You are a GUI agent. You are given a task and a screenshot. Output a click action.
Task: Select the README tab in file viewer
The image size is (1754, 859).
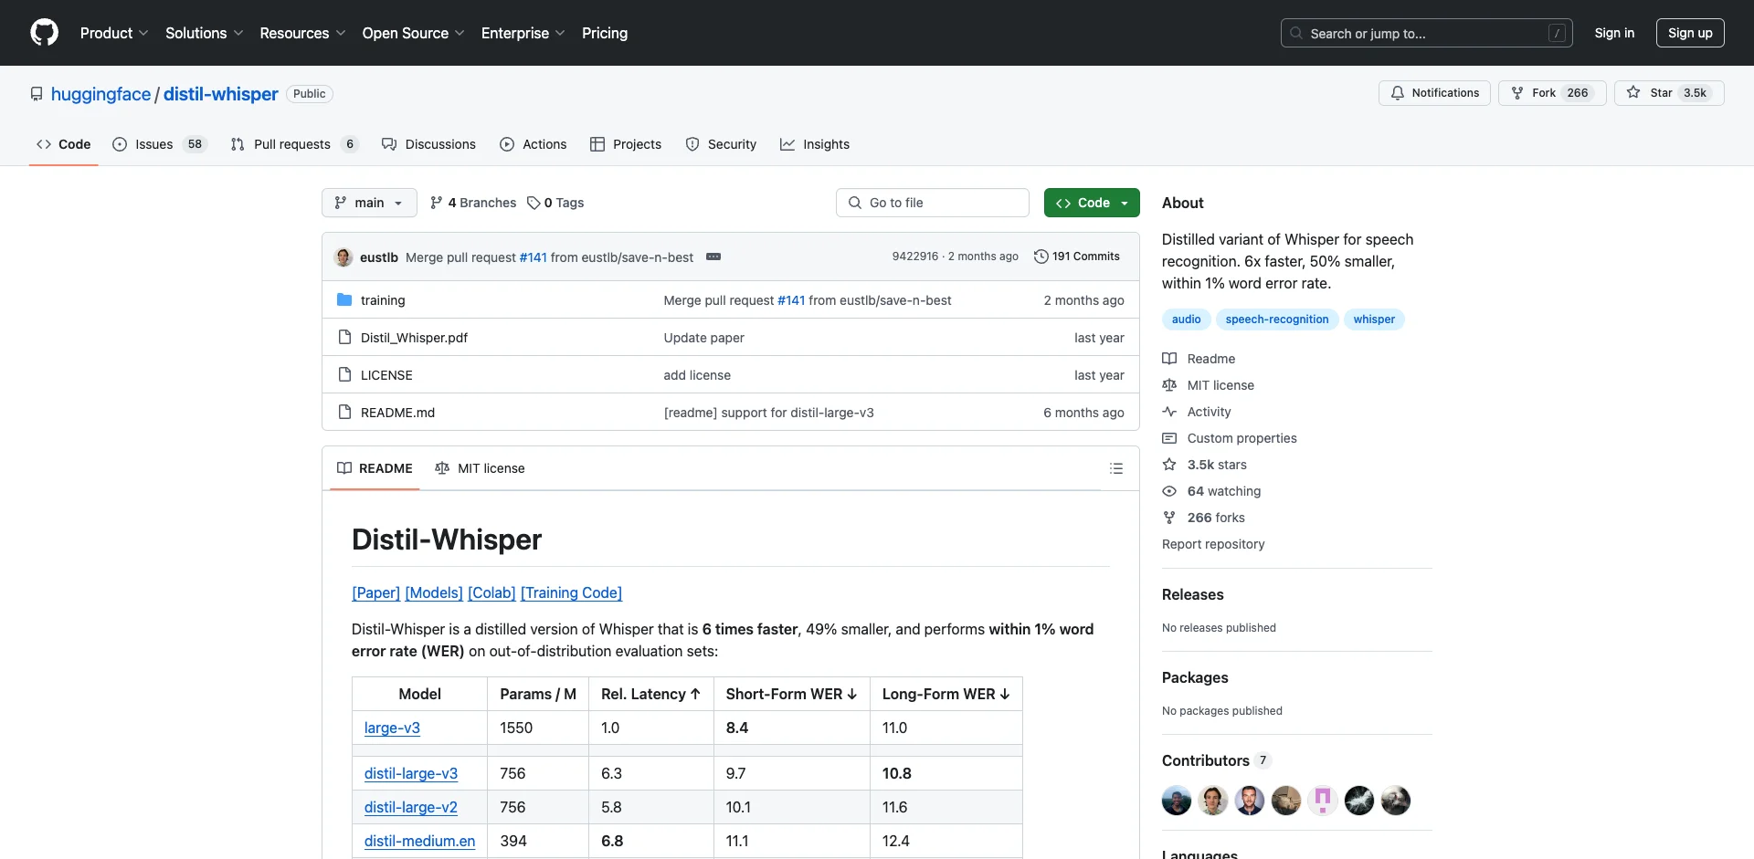tap(375, 468)
